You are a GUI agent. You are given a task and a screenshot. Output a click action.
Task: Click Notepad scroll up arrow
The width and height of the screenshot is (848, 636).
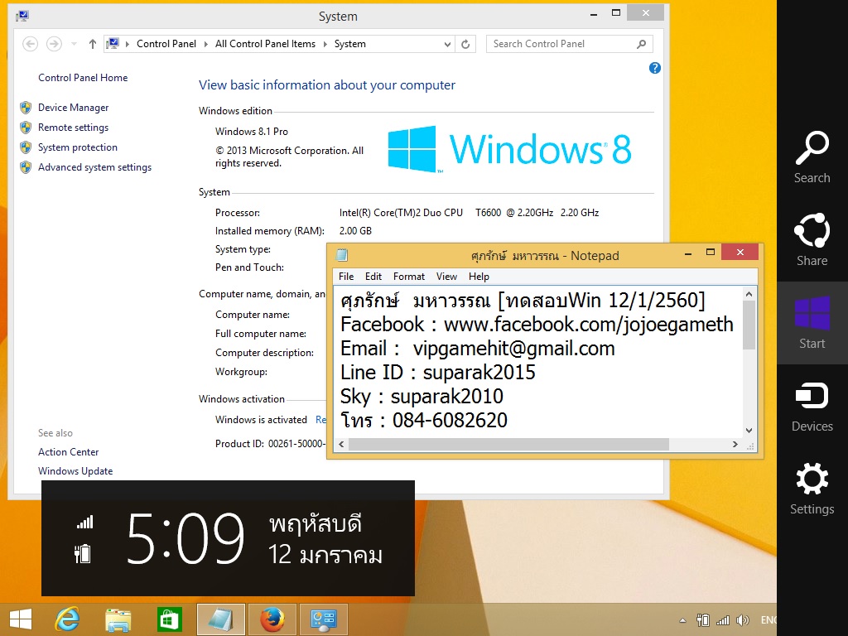click(749, 294)
